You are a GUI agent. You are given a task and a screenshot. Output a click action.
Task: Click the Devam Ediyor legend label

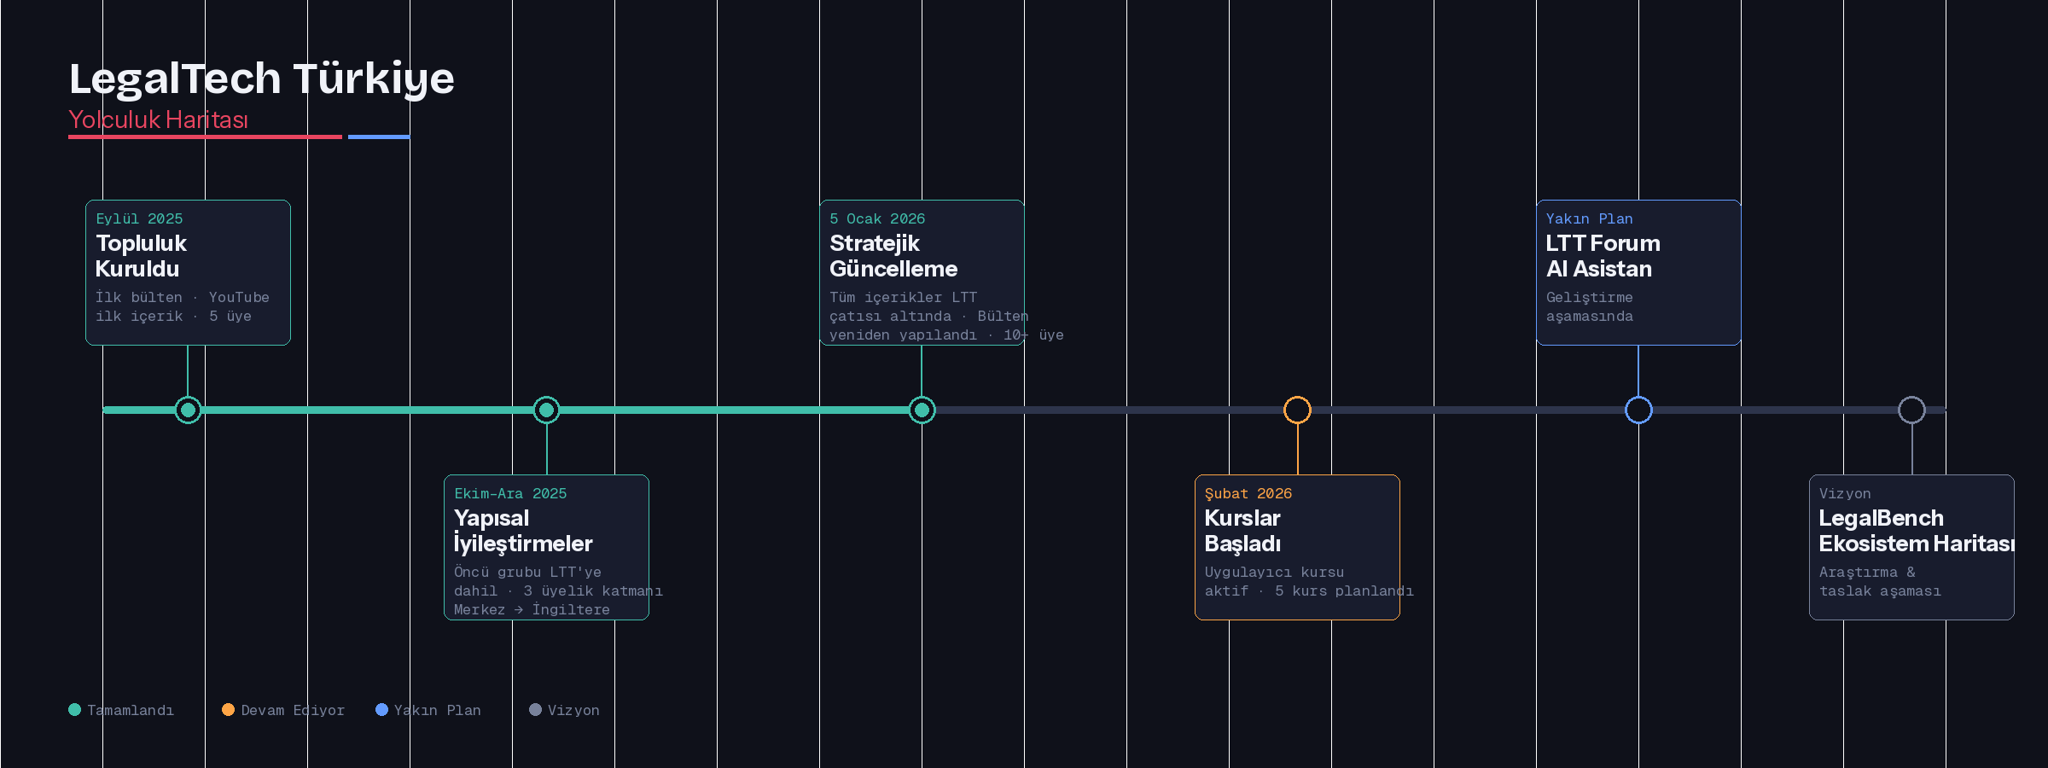(293, 711)
